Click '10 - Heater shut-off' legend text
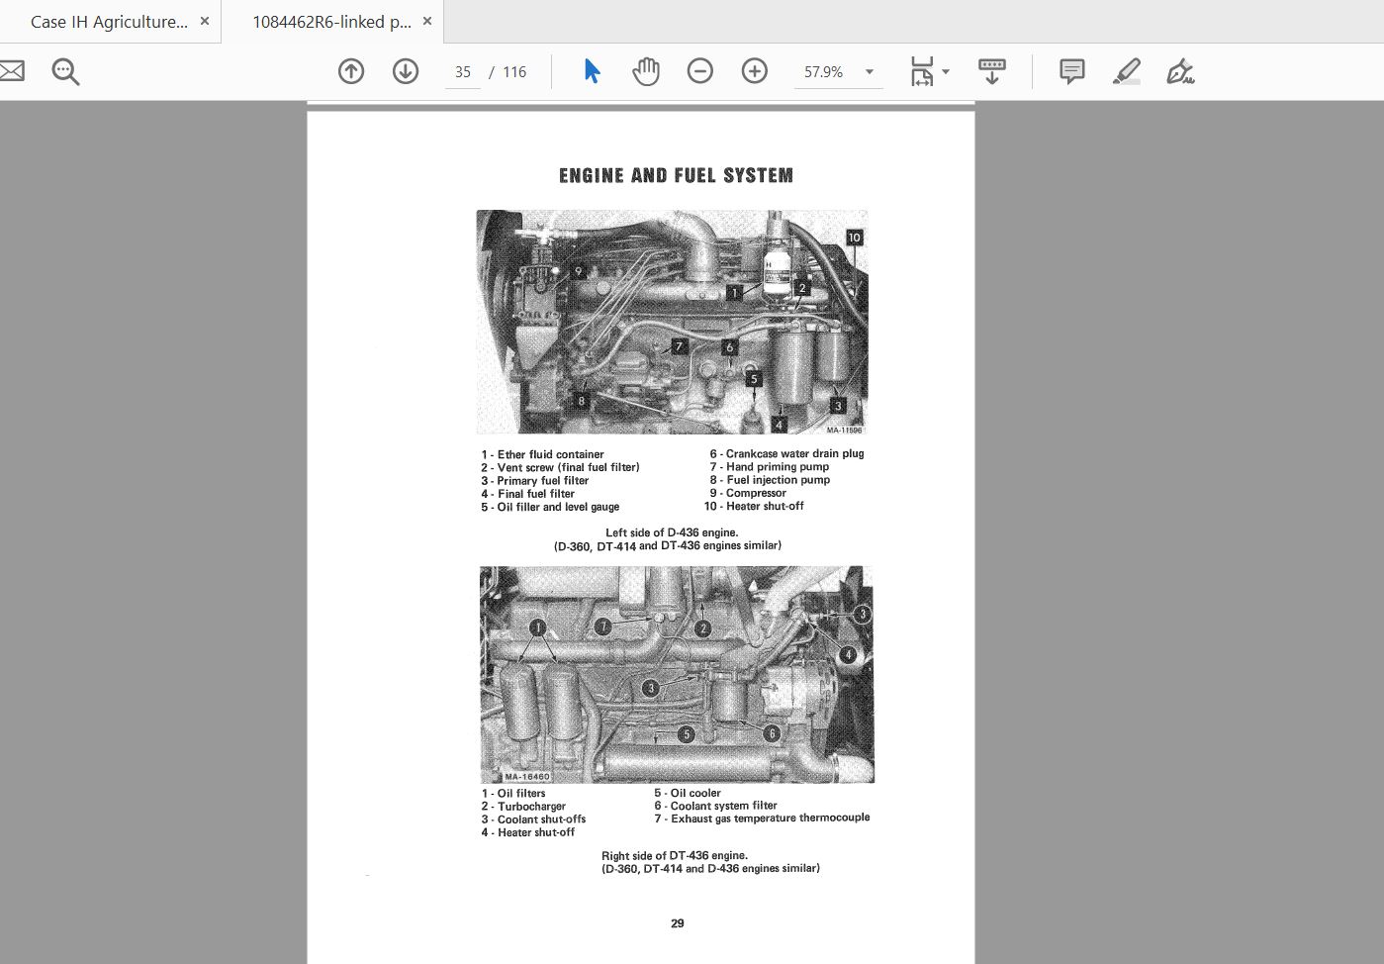Image resolution: width=1384 pixels, height=964 pixels. (x=754, y=506)
